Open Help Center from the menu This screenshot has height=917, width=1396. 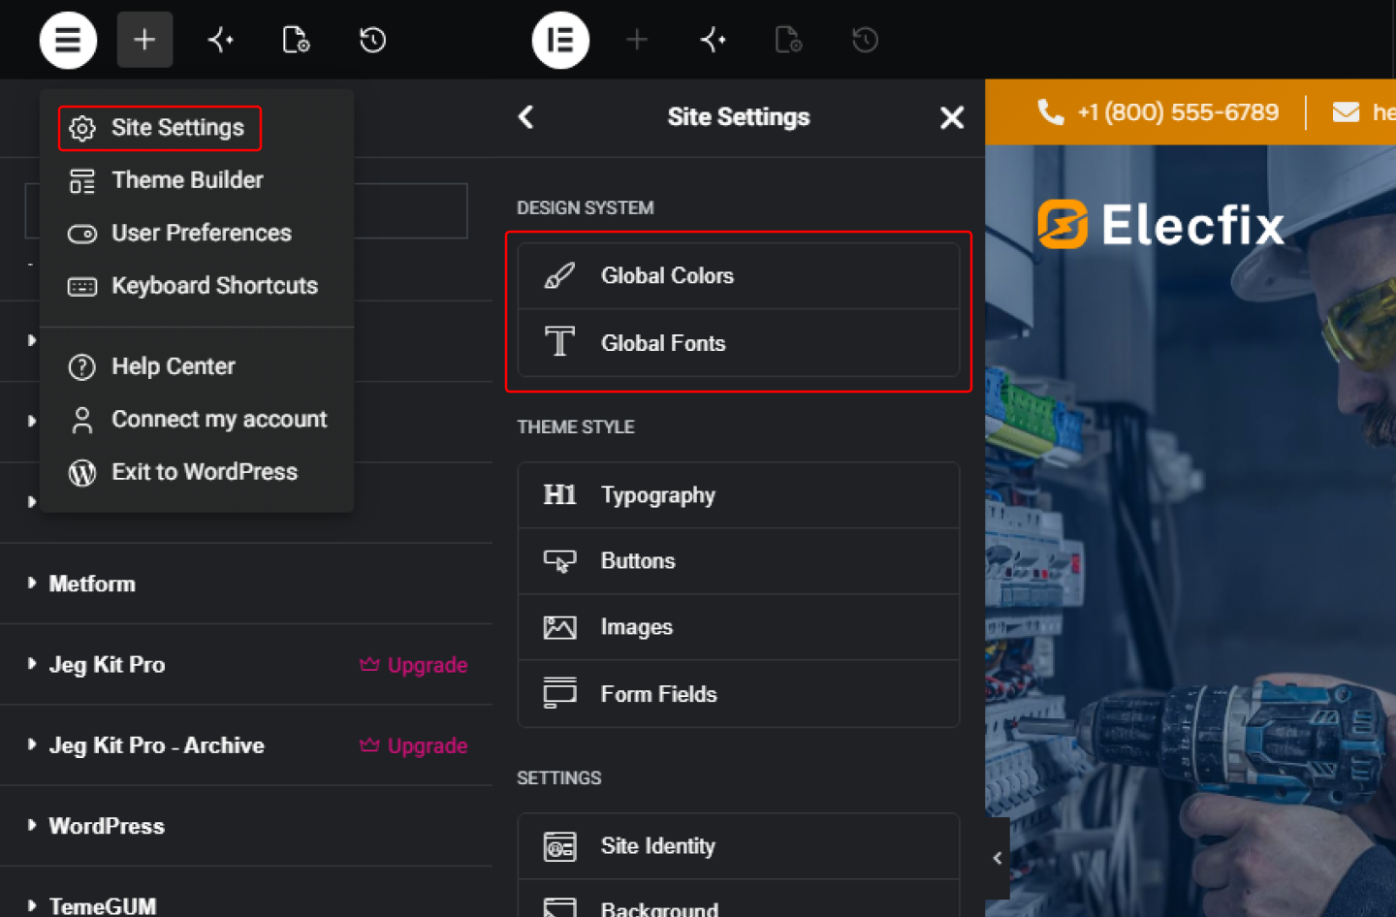pos(197,366)
